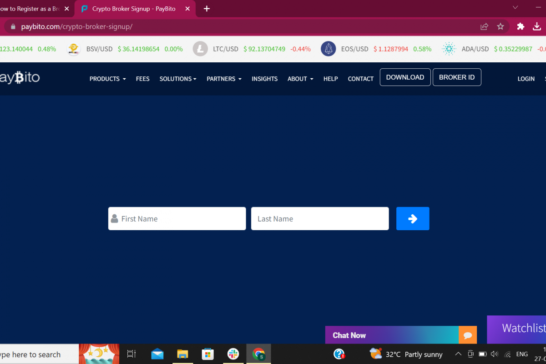Image resolution: width=546 pixels, height=364 pixels.
Task: Click the orange chat bubble icon
Action: coord(468,335)
